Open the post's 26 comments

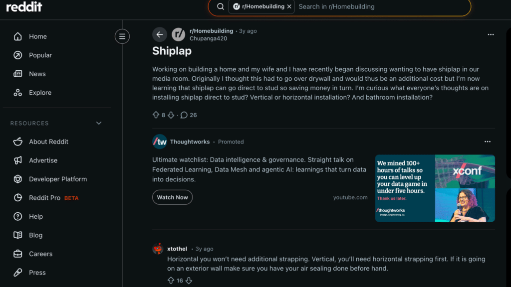189,115
